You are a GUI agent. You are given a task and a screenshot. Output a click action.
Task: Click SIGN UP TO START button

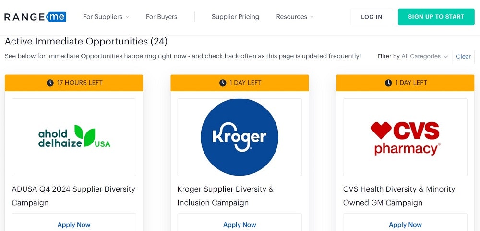pos(436,17)
